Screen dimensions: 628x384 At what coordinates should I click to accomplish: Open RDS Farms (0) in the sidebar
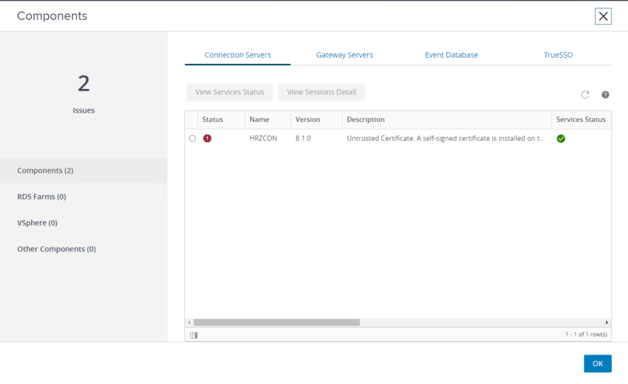click(x=42, y=197)
